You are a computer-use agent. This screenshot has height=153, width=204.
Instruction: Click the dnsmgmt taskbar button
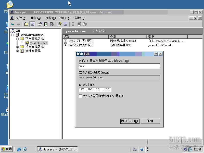pyautogui.click(x=57, y=149)
